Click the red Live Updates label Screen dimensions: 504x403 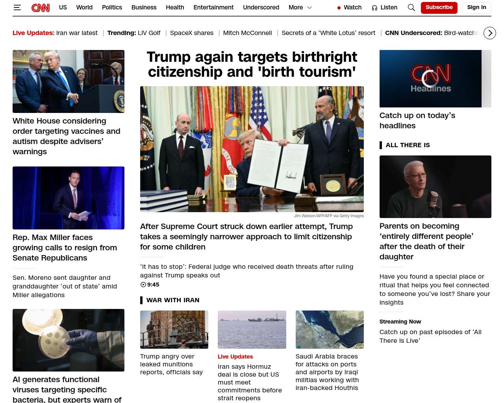[235, 357]
